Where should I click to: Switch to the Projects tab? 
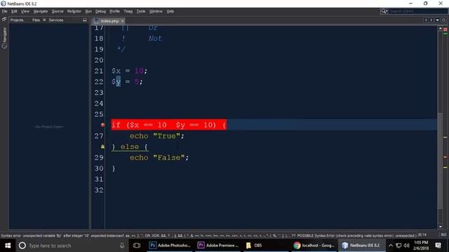(x=17, y=20)
